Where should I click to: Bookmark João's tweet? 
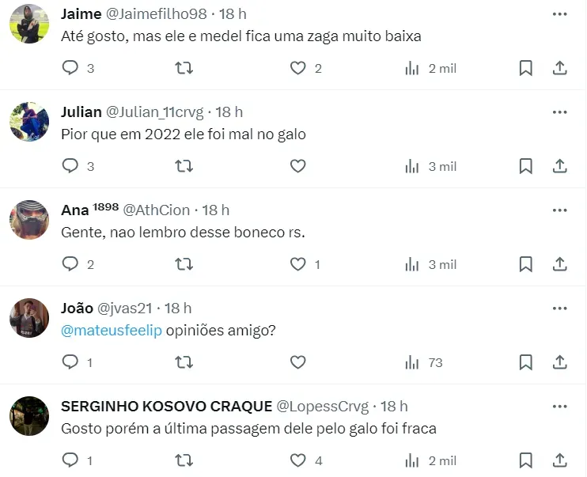pos(525,362)
